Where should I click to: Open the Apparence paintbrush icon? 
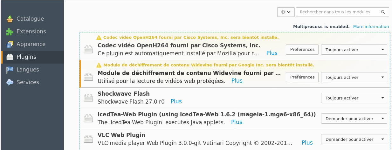[10, 44]
